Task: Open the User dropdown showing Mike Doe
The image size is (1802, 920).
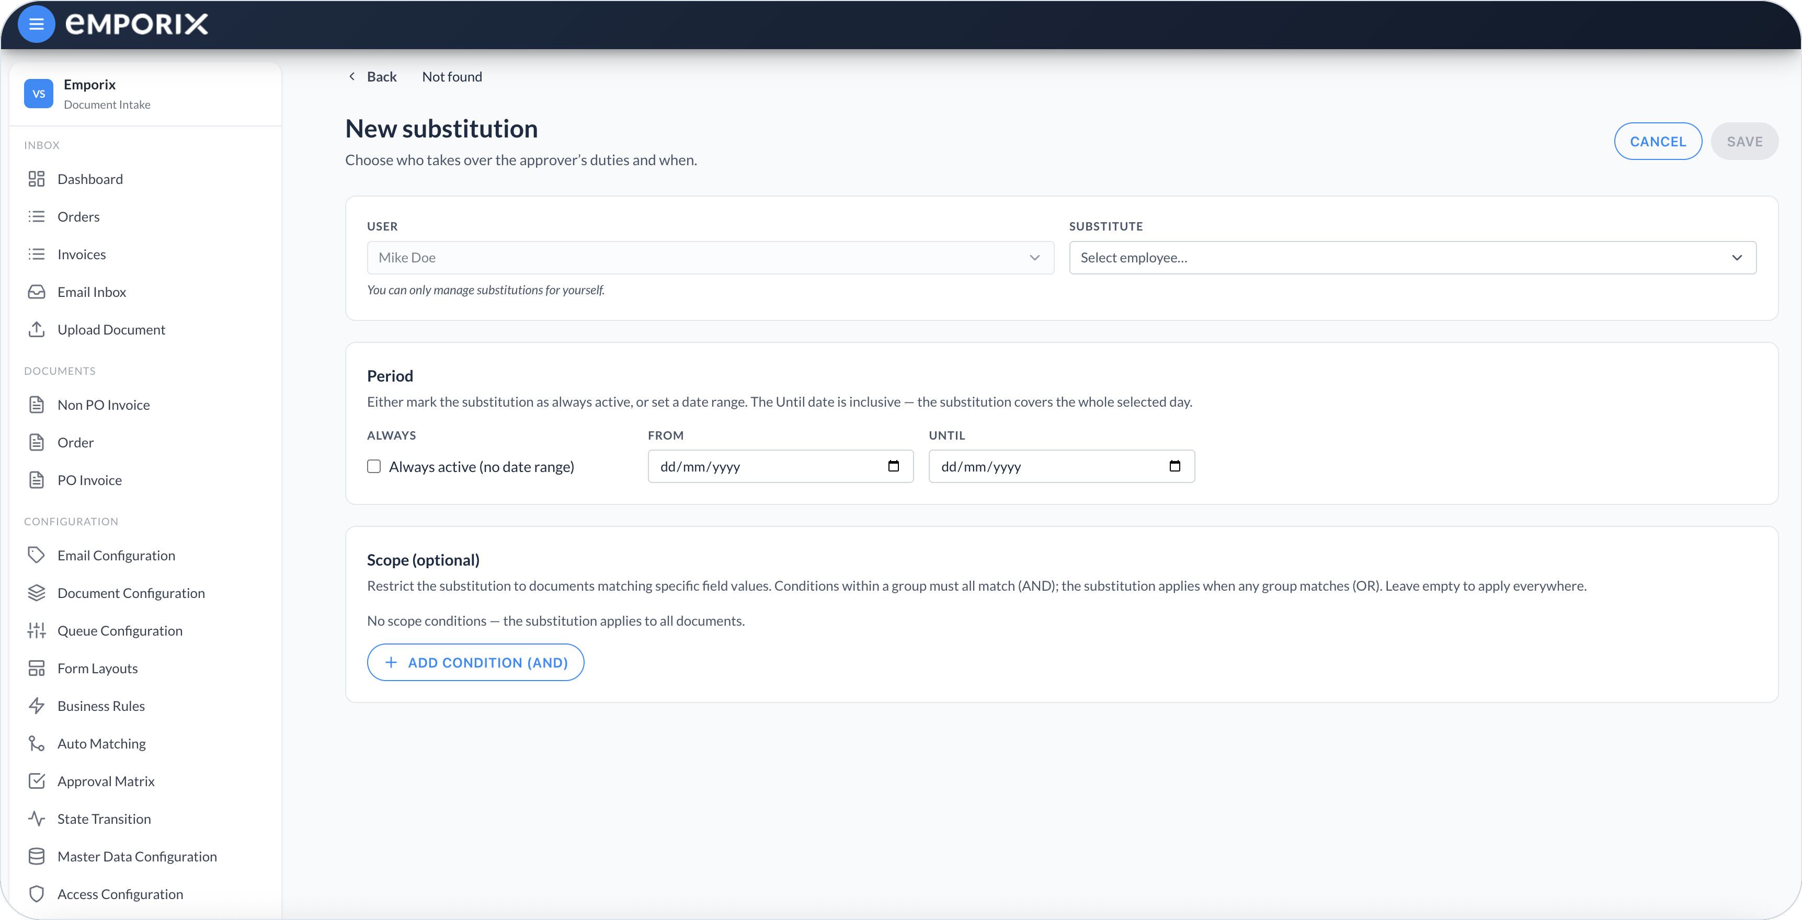Action: [x=710, y=258]
